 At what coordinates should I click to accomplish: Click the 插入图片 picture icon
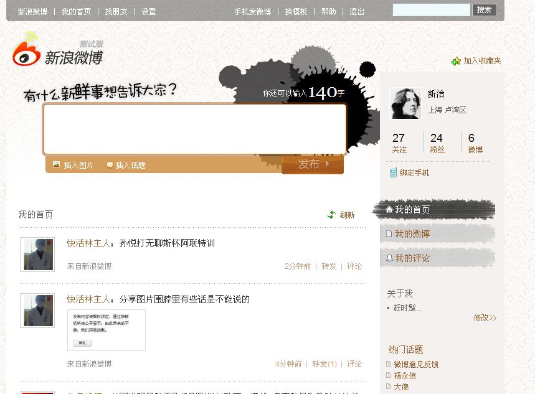click(57, 165)
